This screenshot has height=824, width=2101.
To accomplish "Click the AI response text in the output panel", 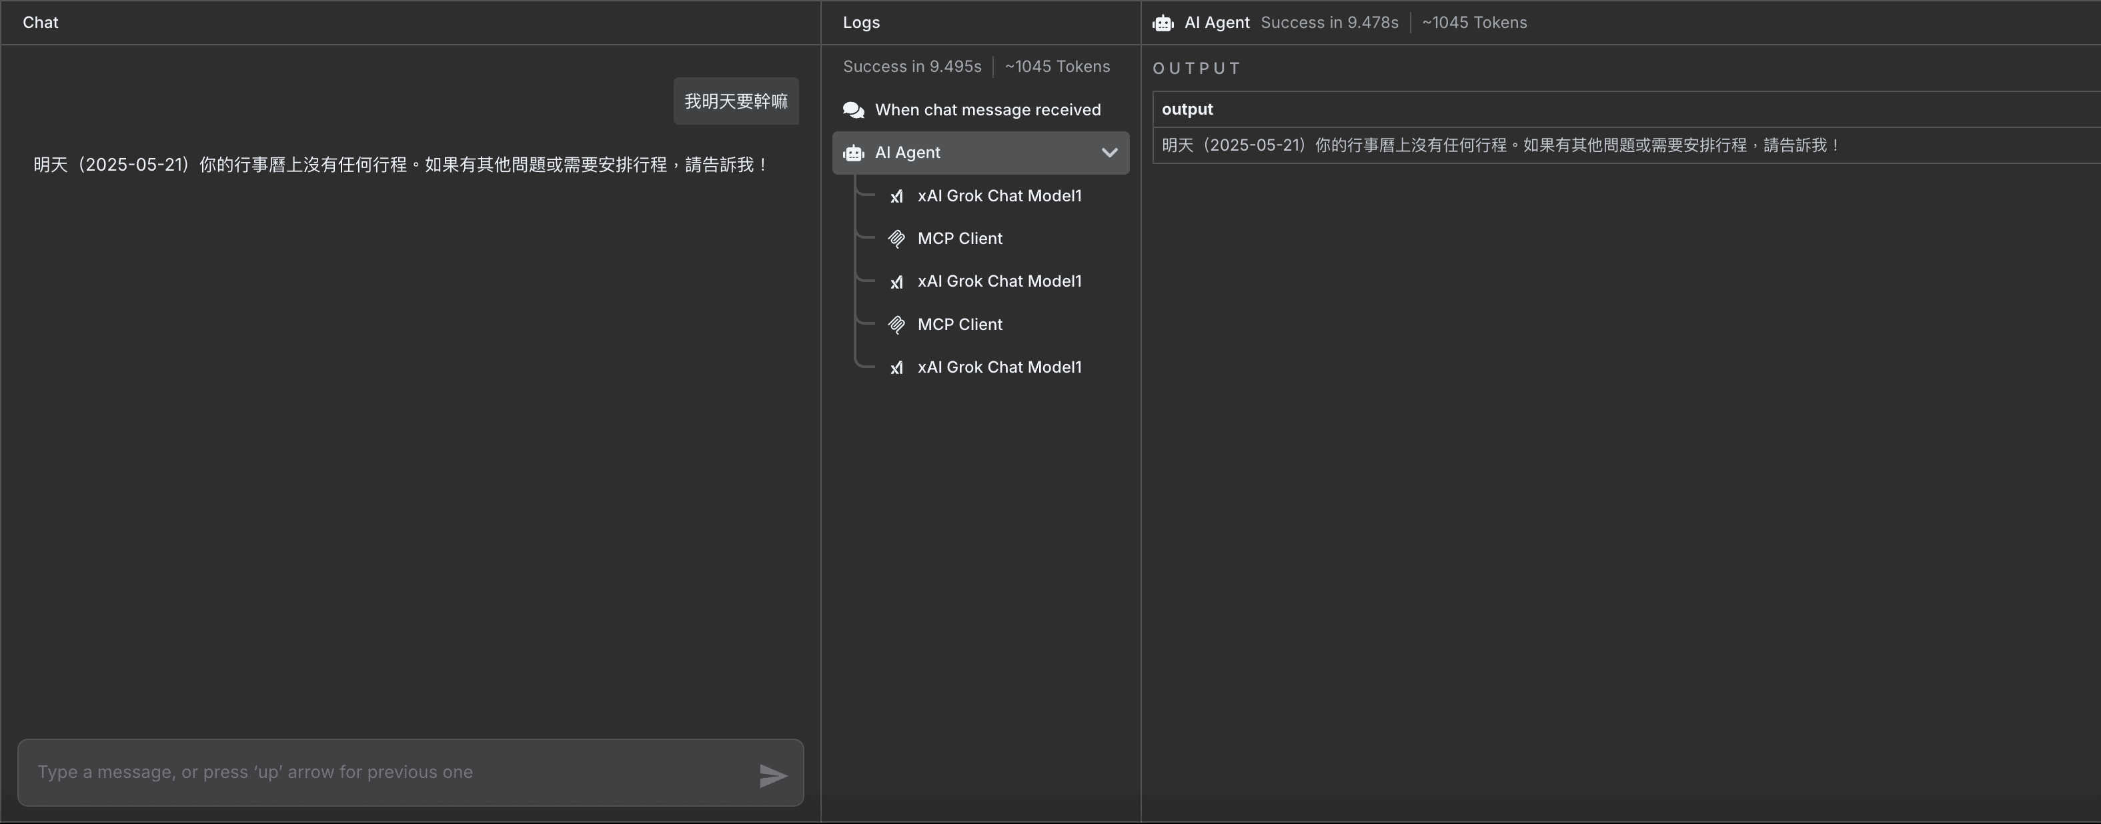I will pos(1501,146).
